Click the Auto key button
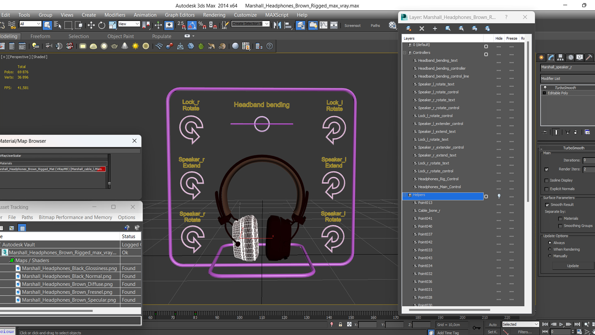The width and height of the screenshot is (595, 335). pyautogui.click(x=493, y=324)
